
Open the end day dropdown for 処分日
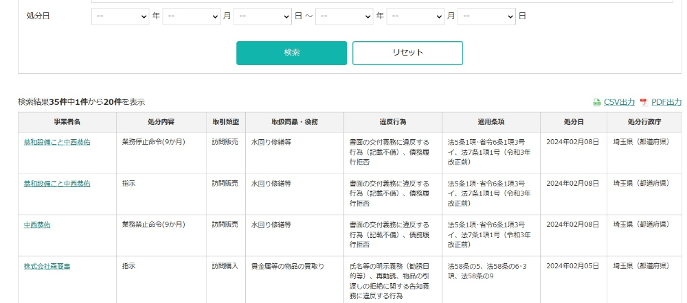tap(487, 16)
